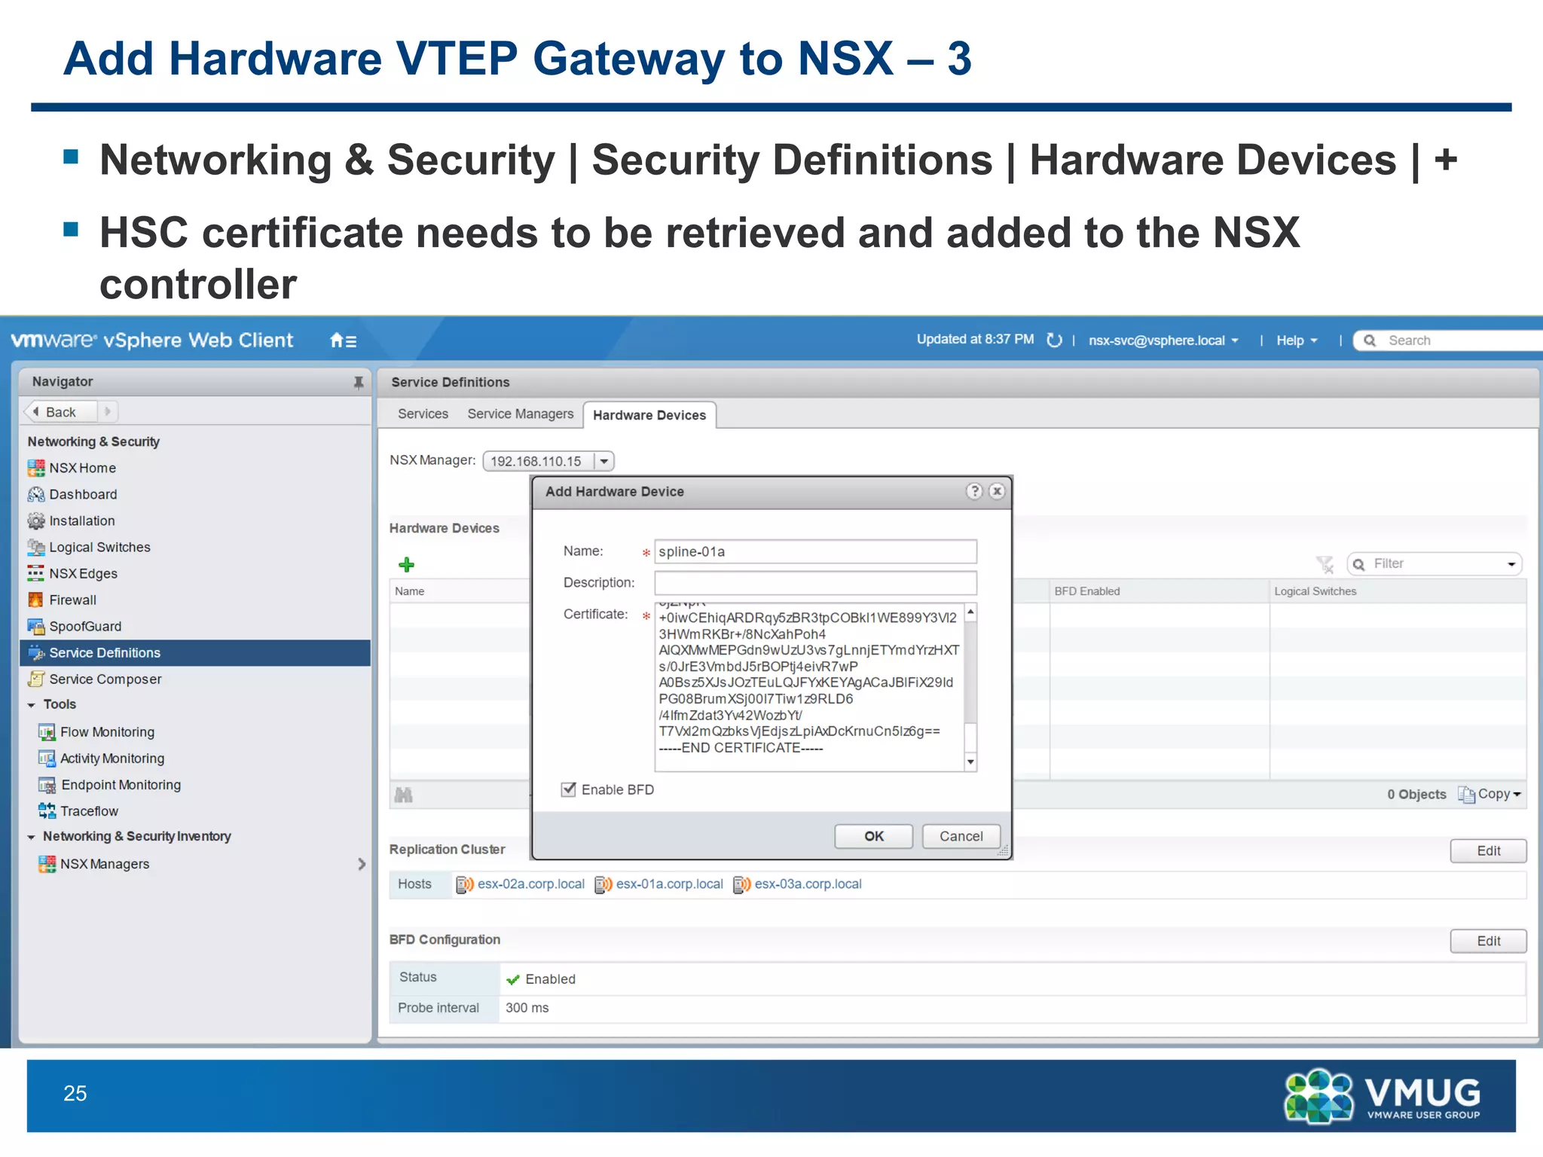Viewport: 1543px width, 1157px height.
Task: Click Cancel in Add Hardware Device dialog
Action: click(x=961, y=836)
